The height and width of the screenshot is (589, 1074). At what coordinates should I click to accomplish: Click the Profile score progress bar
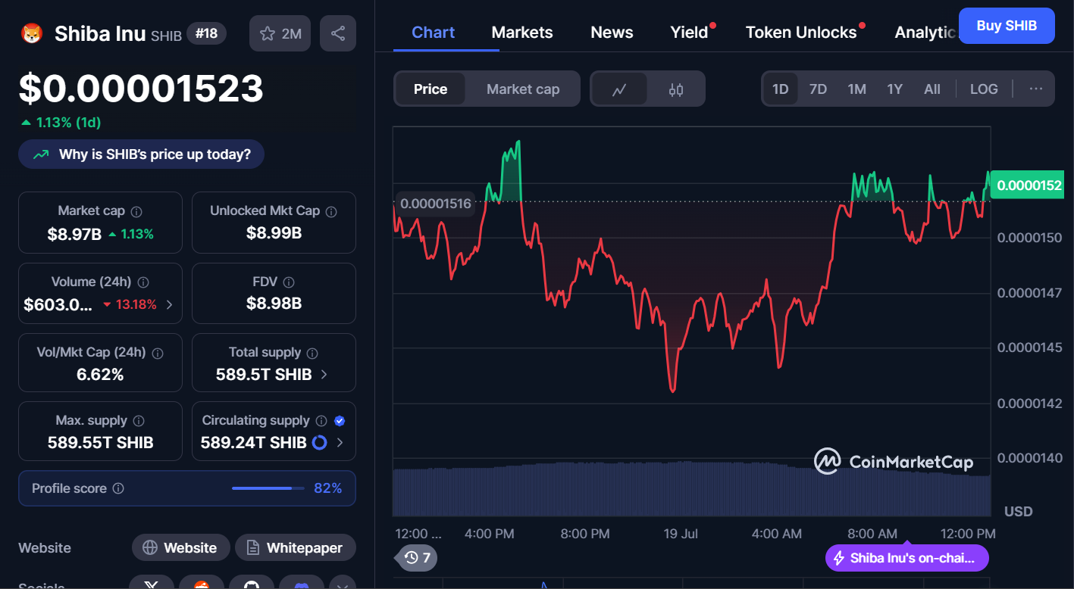(x=267, y=489)
